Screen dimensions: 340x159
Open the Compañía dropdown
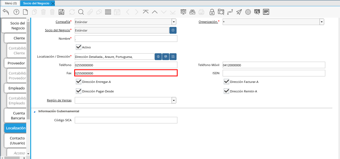(174, 22)
